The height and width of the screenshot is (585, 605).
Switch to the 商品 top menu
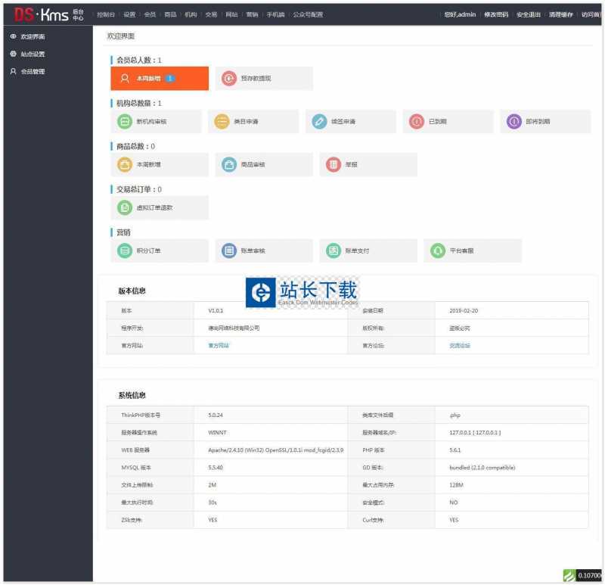[x=170, y=14]
